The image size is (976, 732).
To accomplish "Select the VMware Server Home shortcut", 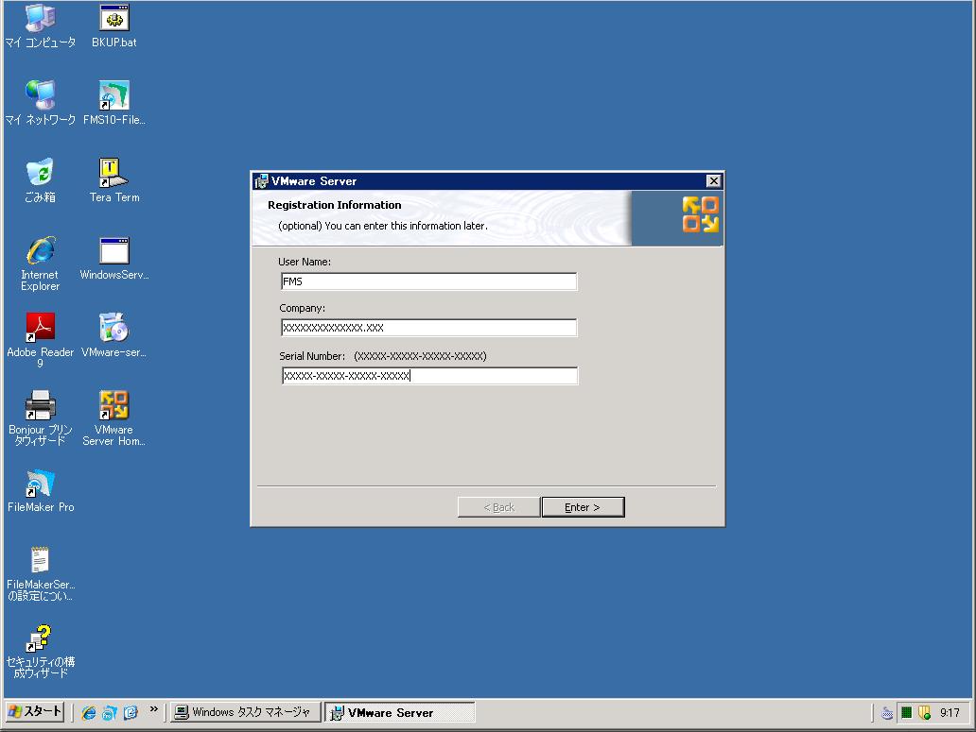I will (x=113, y=418).
